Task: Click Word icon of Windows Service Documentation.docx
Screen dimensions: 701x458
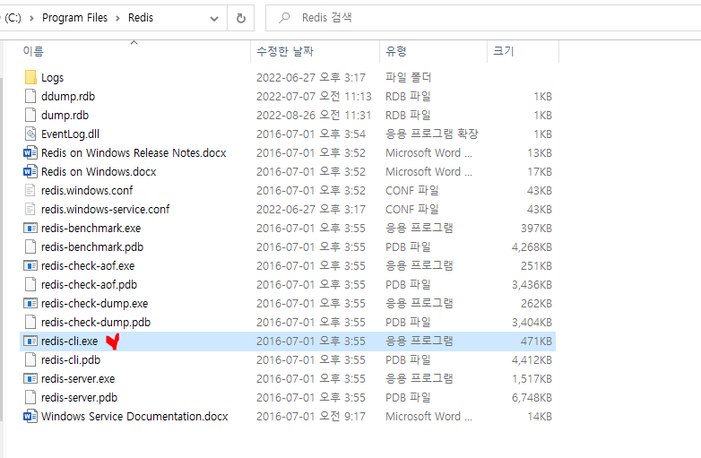Action: point(30,416)
